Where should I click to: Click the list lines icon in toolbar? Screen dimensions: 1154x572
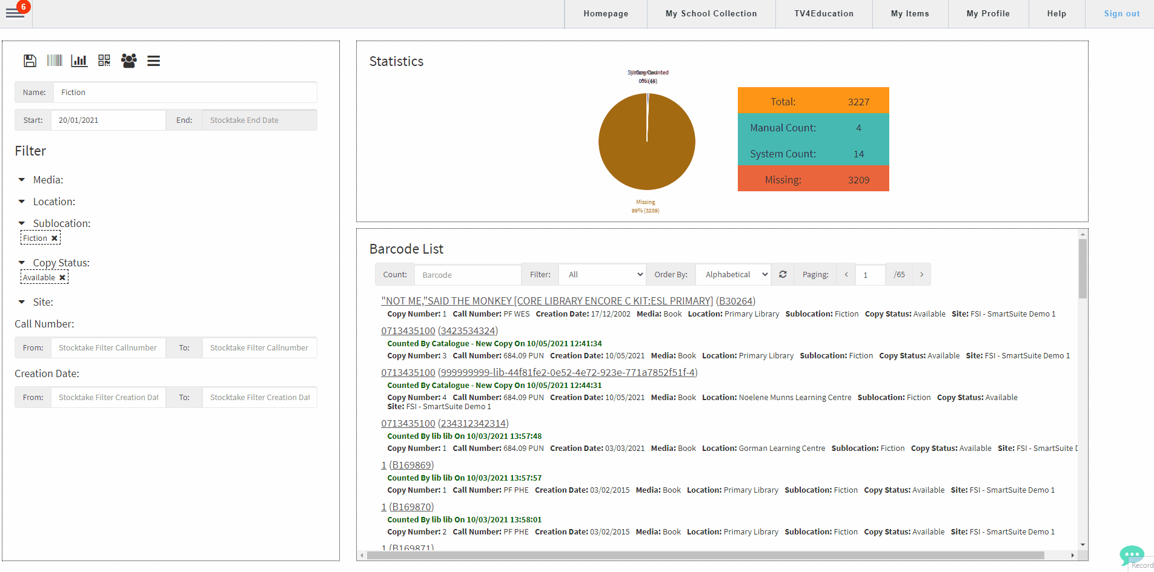153,61
